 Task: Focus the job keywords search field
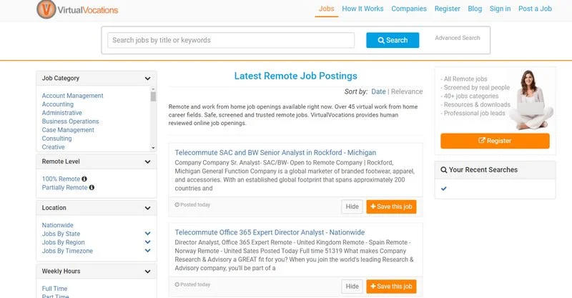pyautogui.click(x=231, y=40)
